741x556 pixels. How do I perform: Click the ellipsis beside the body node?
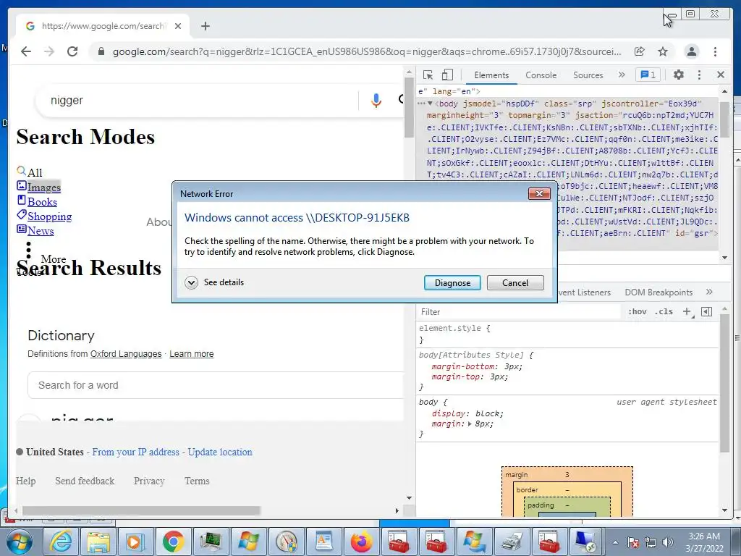421,104
